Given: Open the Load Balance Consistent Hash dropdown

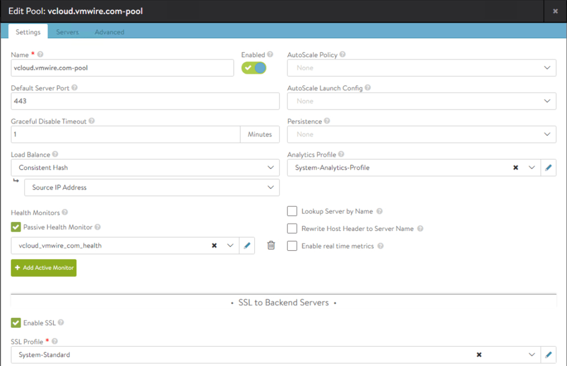Looking at the screenshot, I should coord(145,168).
